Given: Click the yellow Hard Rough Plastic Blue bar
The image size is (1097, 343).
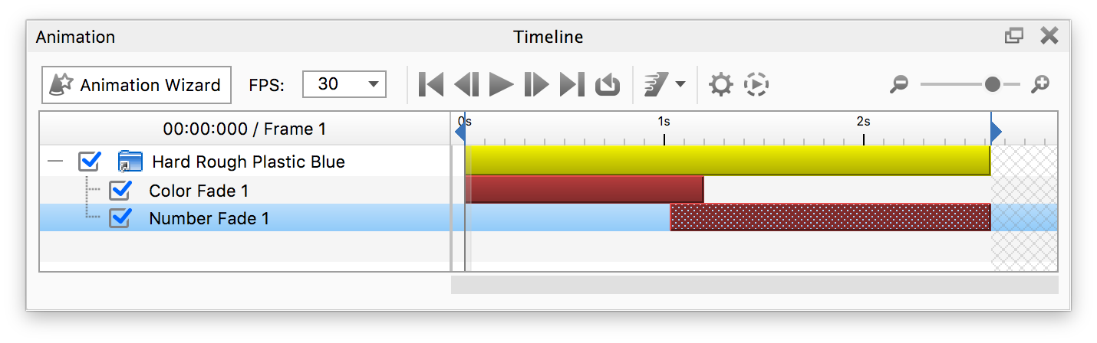Looking at the screenshot, I should point(727,161).
